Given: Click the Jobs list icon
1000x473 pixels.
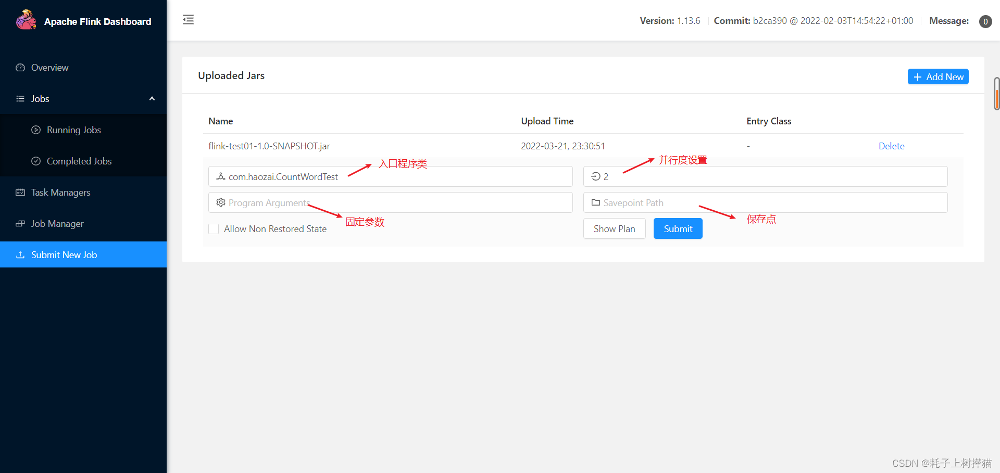Looking at the screenshot, I should (20, 98).
